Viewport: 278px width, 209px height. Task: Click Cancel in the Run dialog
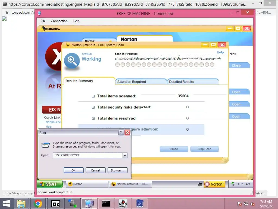pyautogui.click(x=95, y=170)
